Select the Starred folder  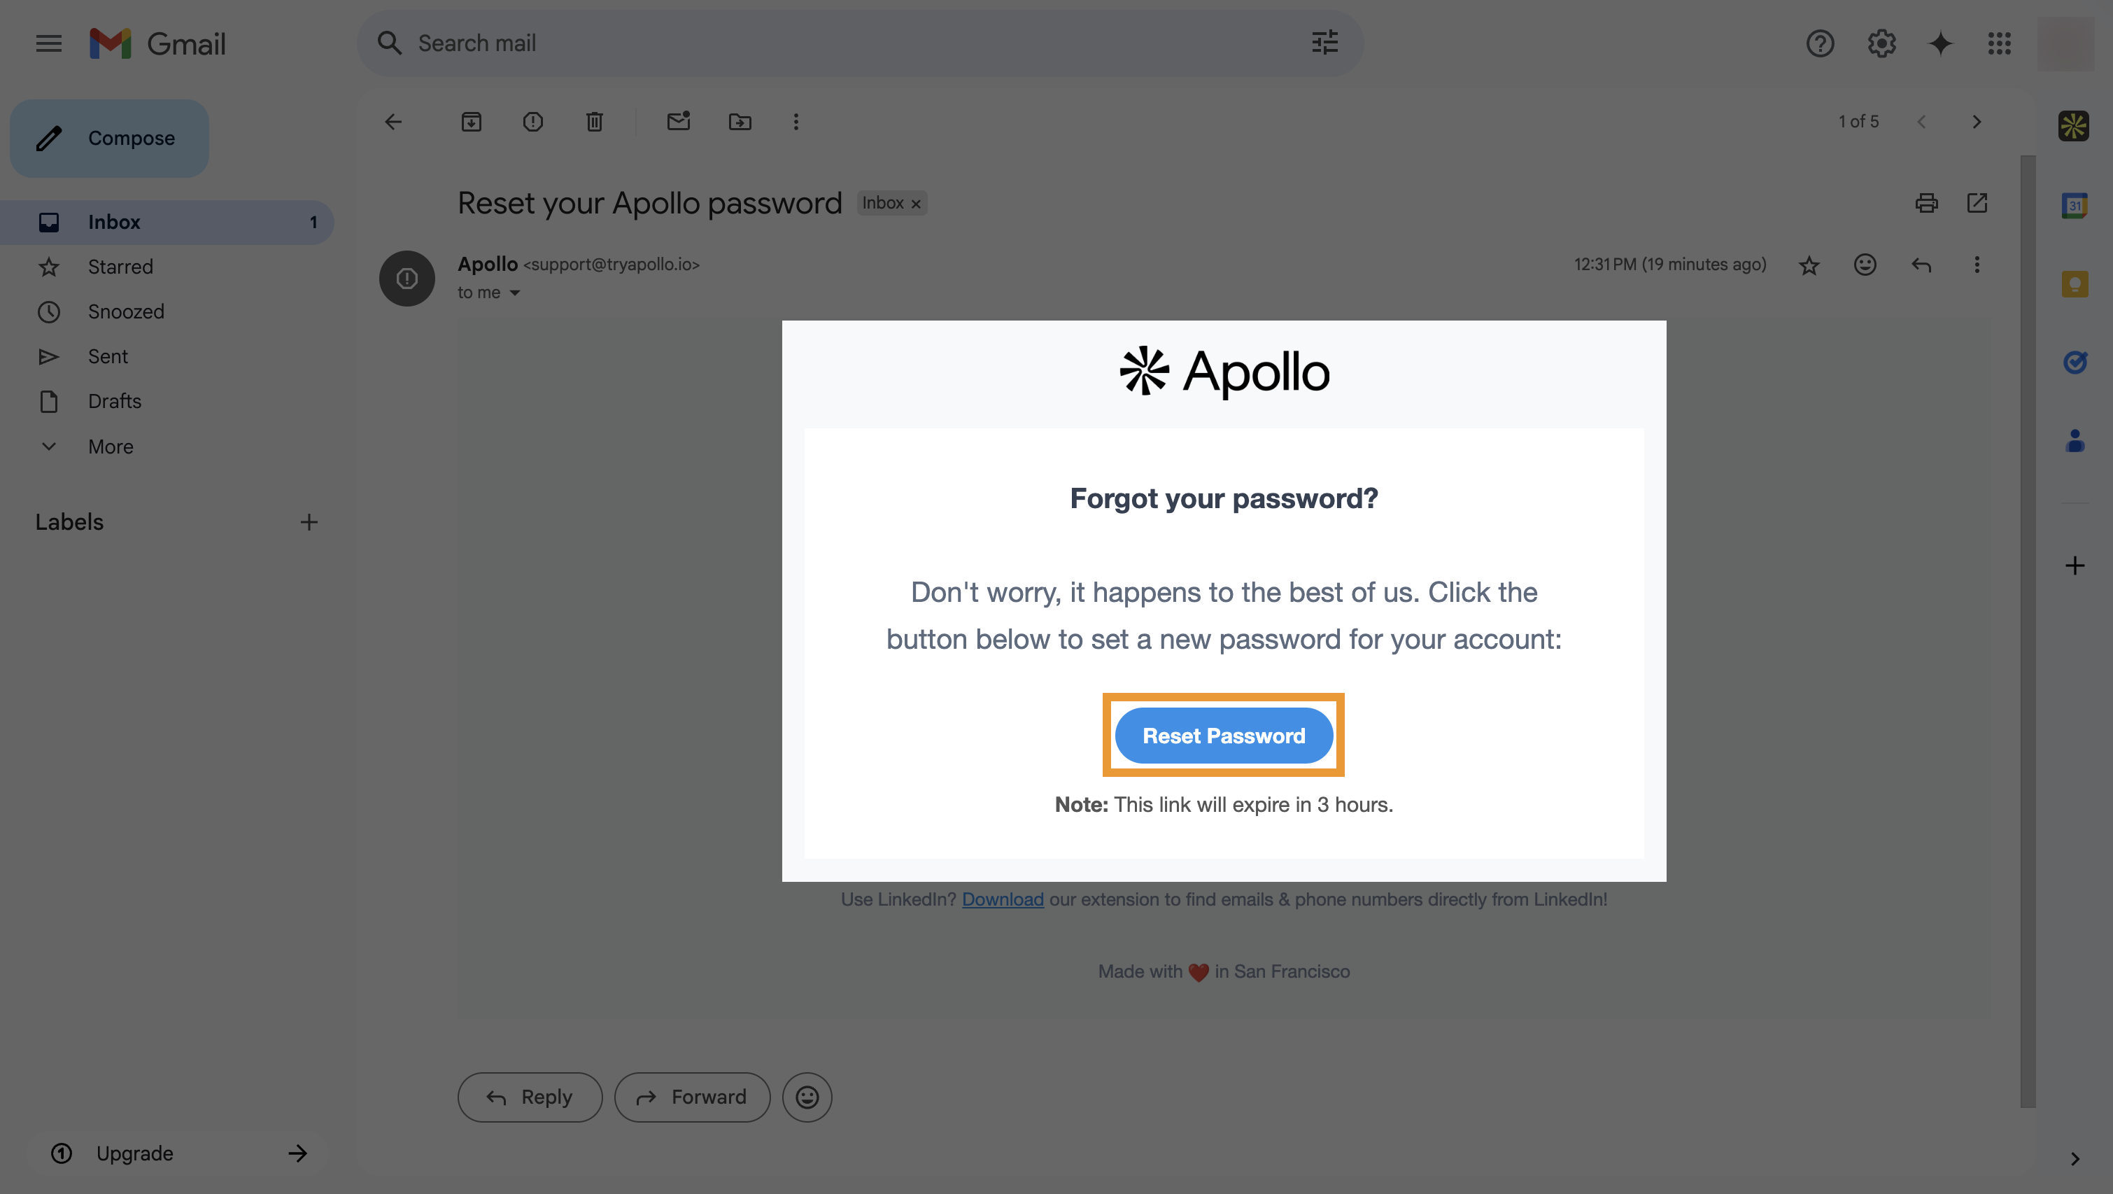click(x=120, y=266)
